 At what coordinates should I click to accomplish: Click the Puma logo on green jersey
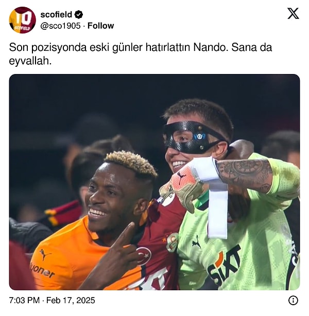[196, 243]
